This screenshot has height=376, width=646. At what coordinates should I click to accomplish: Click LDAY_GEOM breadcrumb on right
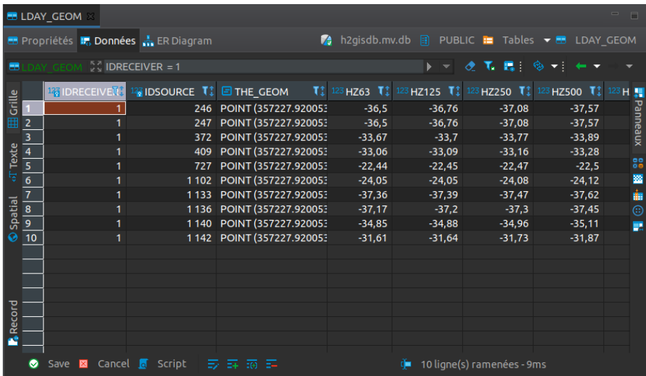605,40
